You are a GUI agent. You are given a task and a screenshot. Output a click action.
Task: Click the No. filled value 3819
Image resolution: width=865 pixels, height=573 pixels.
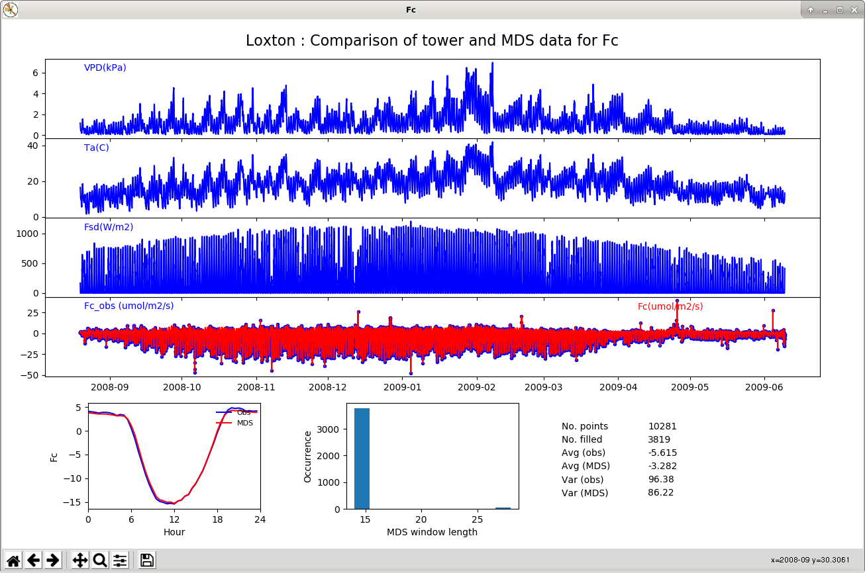[x=659, y=439]
